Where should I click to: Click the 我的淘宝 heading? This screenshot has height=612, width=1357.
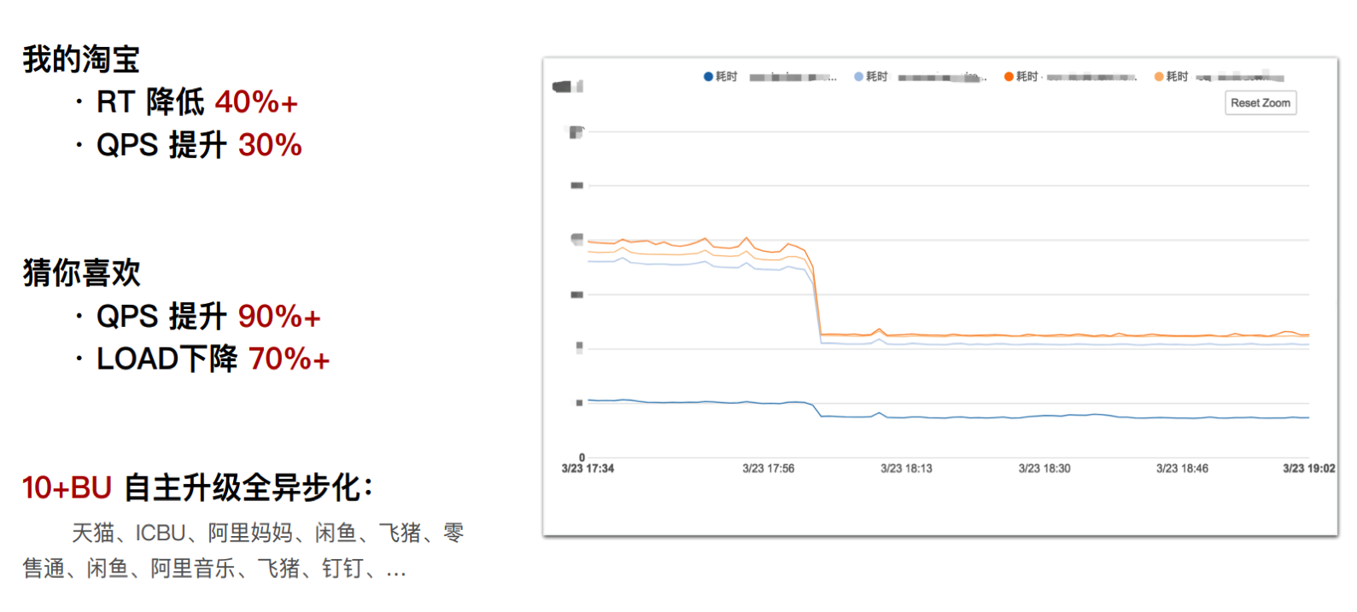(x=81, y=60)
